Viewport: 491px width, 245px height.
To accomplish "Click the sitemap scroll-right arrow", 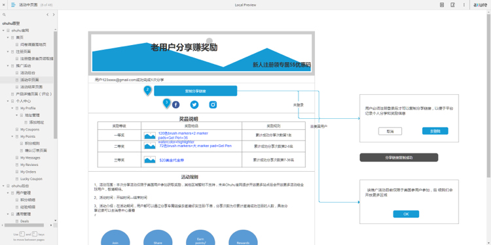I will [51, 225].
